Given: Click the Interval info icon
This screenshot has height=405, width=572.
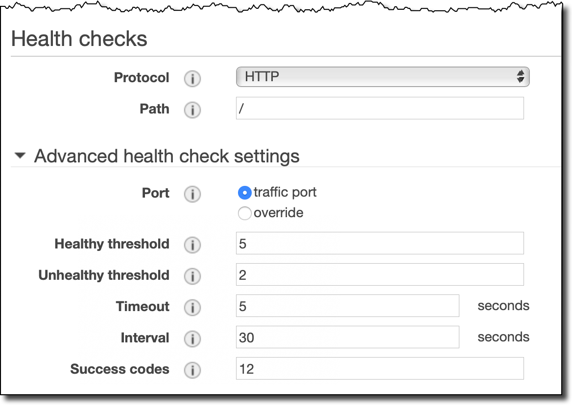Looking at the screenshot, I should coord(192,338).
